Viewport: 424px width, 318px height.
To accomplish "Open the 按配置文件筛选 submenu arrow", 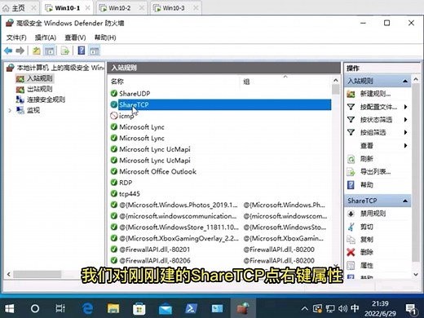I will [405, 107].
